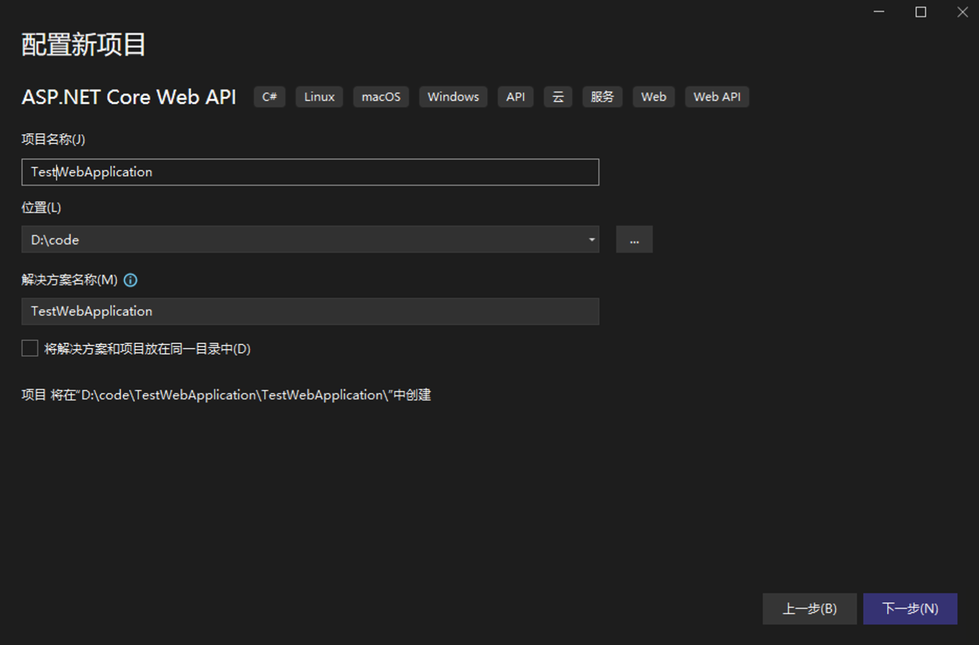The image size is (979, 645).
Task: Click the 上一步(B) button
Action: point(810,608)
